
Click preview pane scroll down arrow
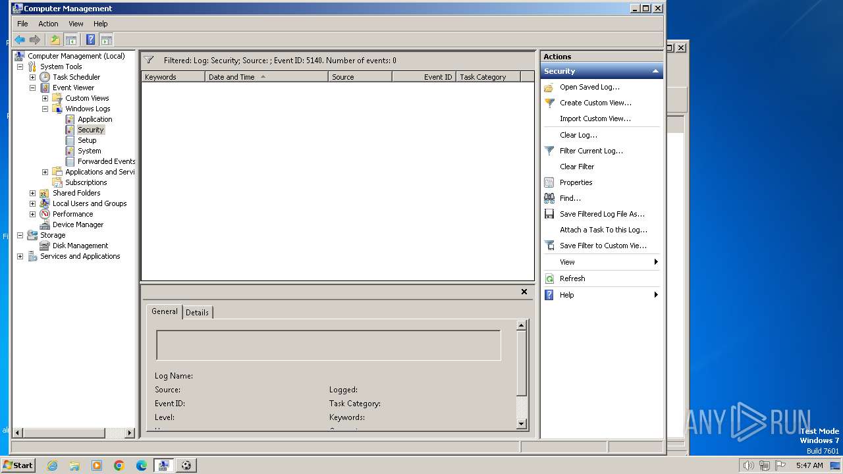click(x=522, y=425)
